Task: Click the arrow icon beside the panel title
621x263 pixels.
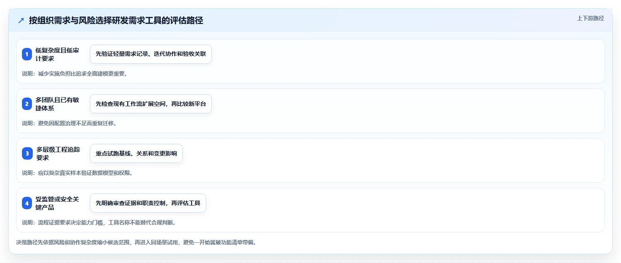Action: coord(21,21)
